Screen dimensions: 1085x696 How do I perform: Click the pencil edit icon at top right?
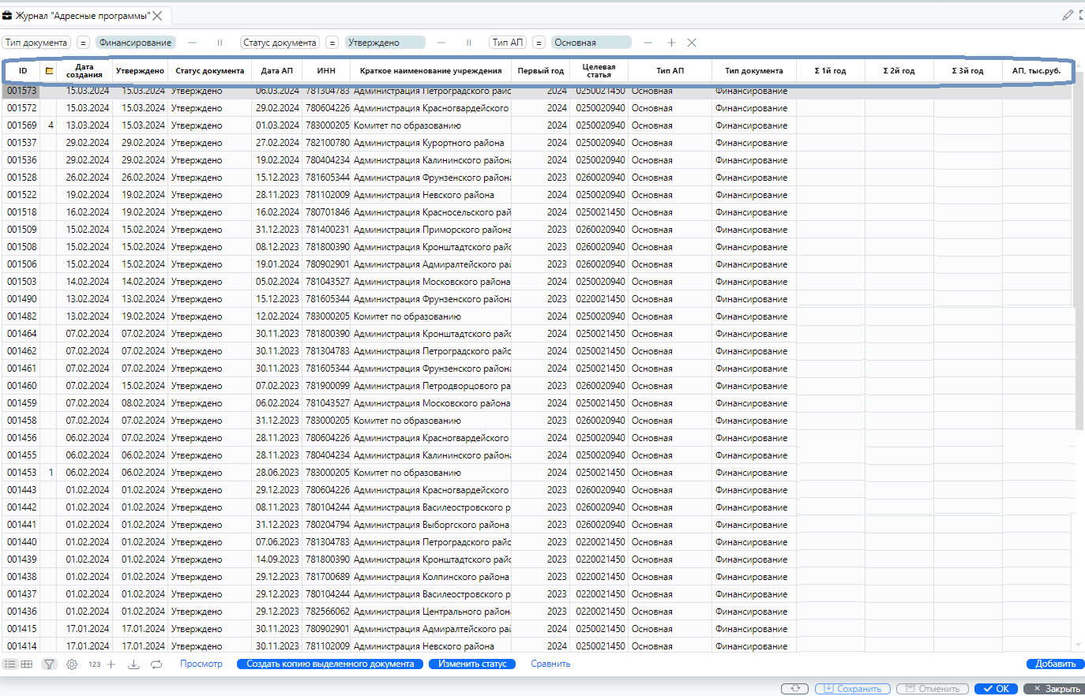click(1068, 15)
